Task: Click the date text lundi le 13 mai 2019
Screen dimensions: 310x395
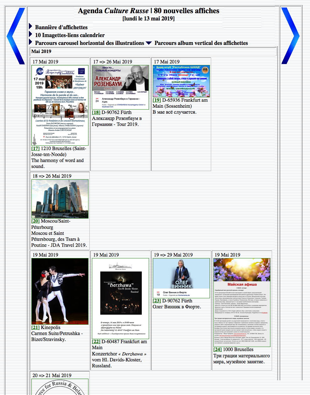Action: click(149, 19)
